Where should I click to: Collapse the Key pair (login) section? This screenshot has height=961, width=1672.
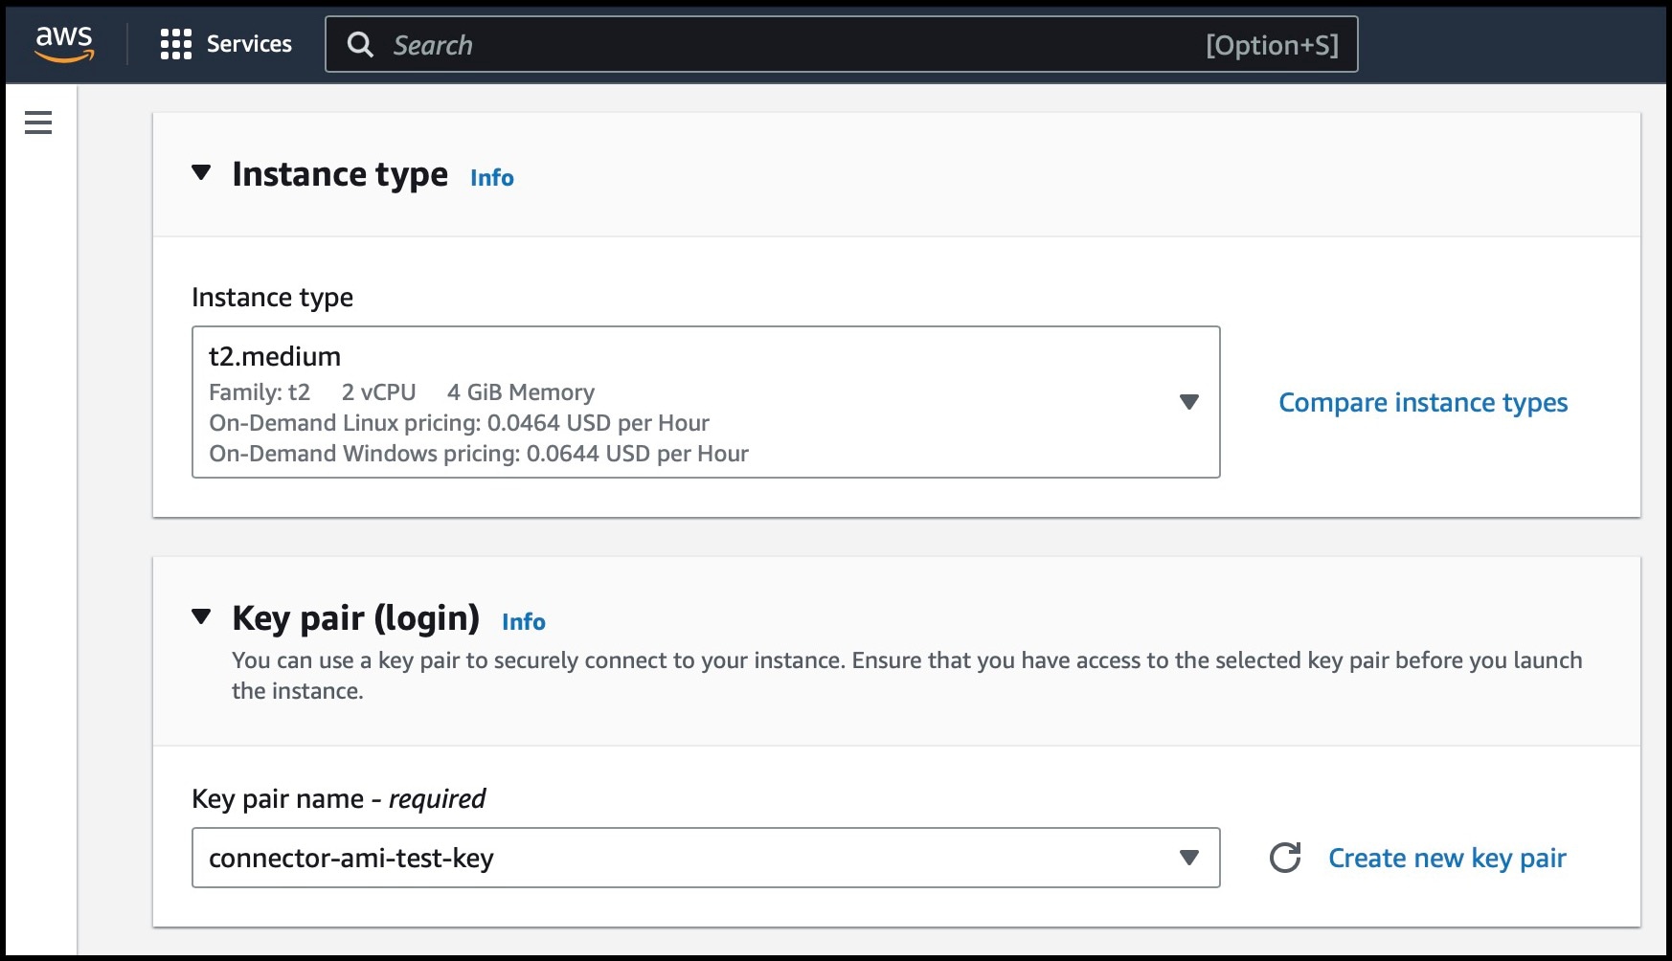(x=201, y=617)
